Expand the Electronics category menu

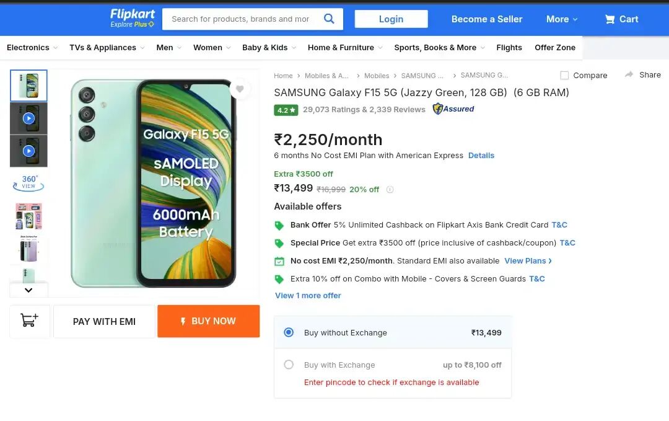pyautogui.click(x=32, y=47)
